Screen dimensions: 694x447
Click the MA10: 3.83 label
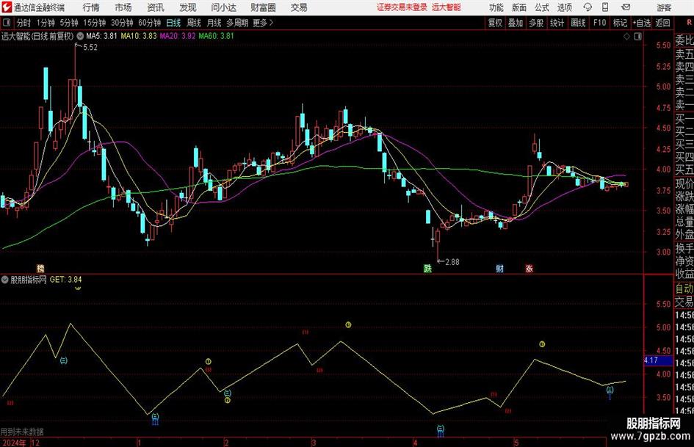pyautogui.click(x=139, y=36)
